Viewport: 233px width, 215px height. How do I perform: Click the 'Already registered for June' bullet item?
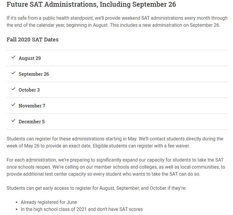coord(49,202)
